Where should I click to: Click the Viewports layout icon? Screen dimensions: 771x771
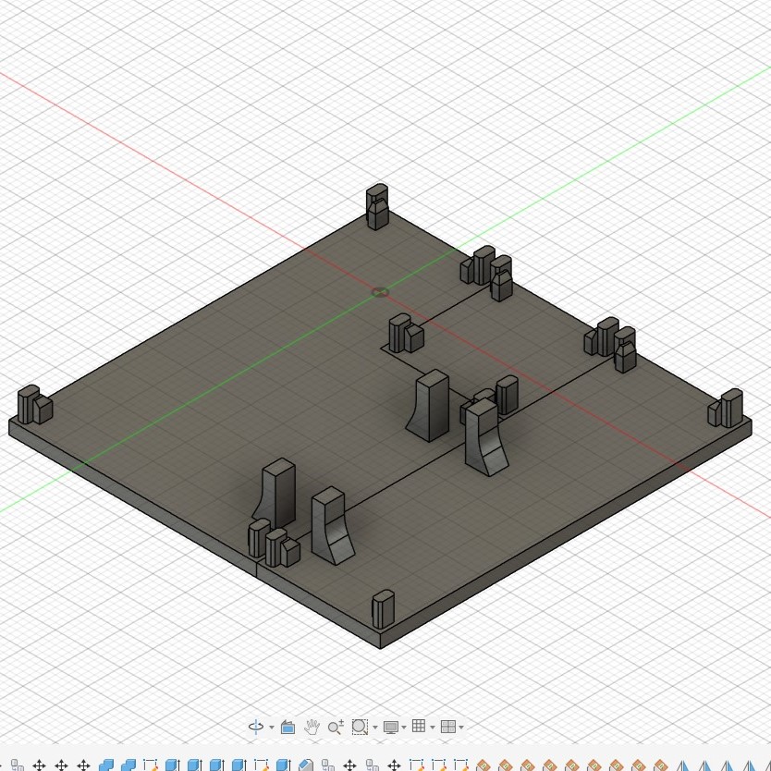click(x=448, y=727)
